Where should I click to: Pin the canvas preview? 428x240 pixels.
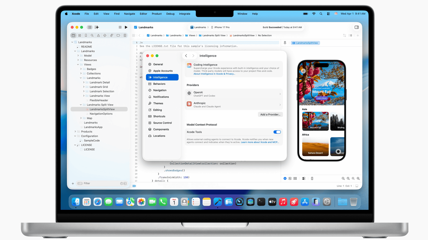point(285,43)
